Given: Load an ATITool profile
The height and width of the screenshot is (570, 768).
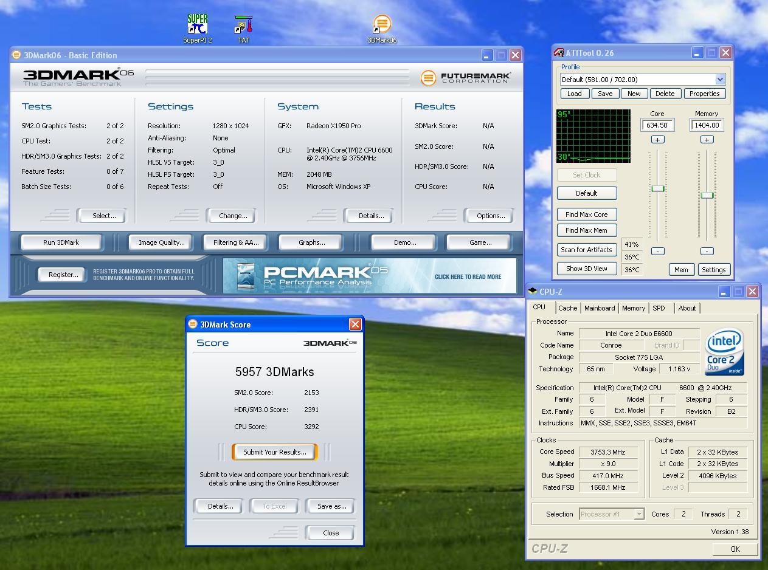Looking at the screenshot, I should [575, 94].
